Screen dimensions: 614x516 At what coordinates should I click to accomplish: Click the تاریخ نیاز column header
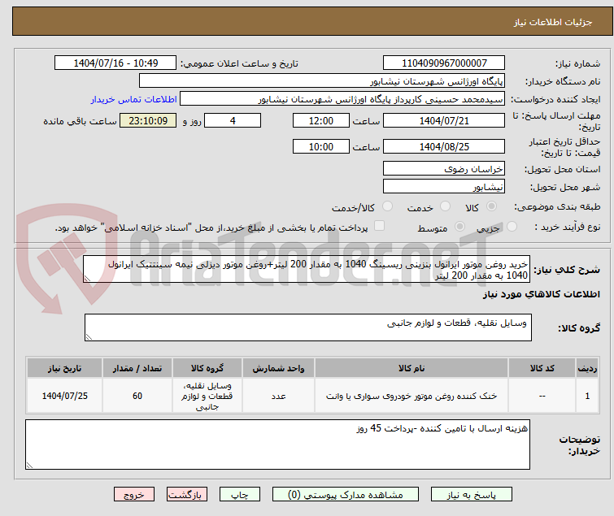(64, 368)
